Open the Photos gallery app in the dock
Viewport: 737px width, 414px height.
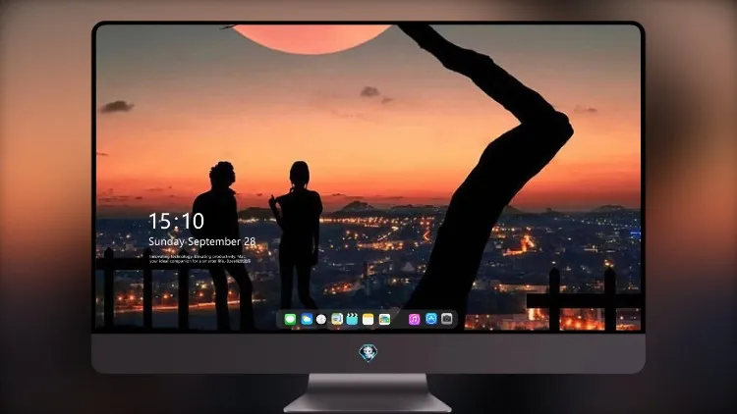pyautogui.click(x=384, y=319)
